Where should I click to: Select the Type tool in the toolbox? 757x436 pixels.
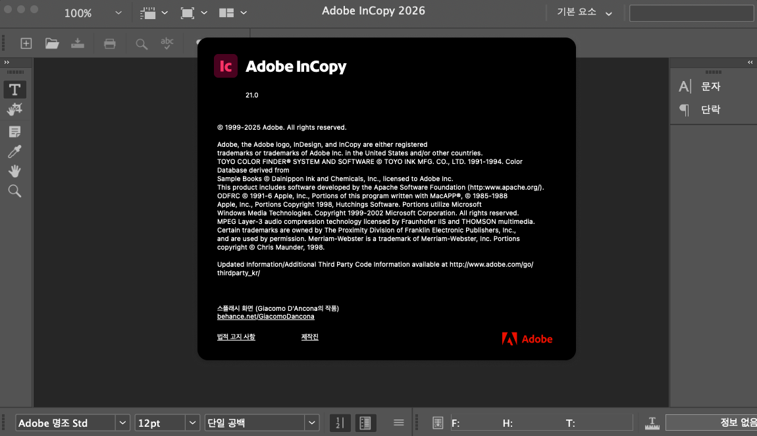click(x=14, y=90)
